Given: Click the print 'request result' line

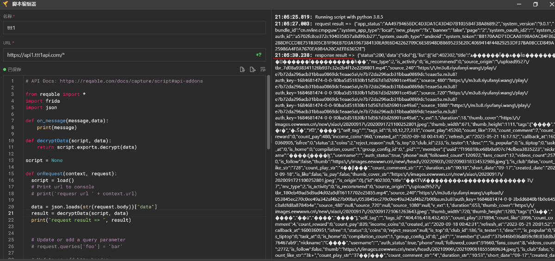Looking at the screenshot, I should coord(81,220).
